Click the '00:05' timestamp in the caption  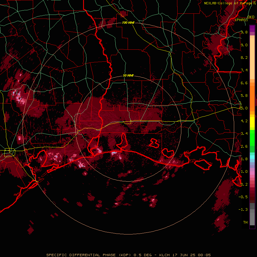point(204,255)
